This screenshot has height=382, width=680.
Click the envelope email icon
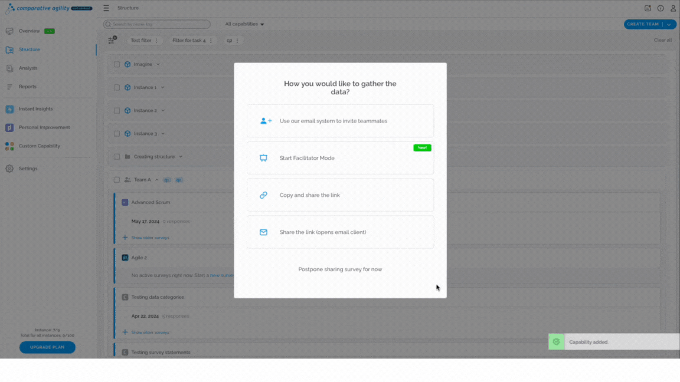click(263, 232)
